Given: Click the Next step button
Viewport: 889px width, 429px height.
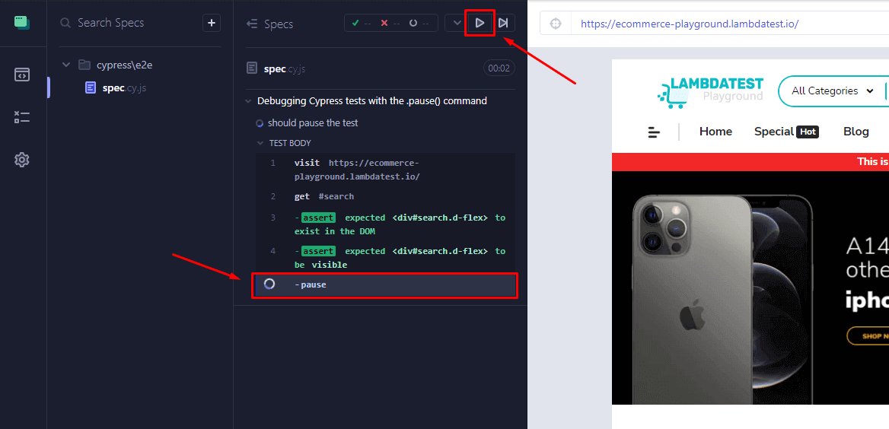Looking at the screenshot, I should pos(503,24).
